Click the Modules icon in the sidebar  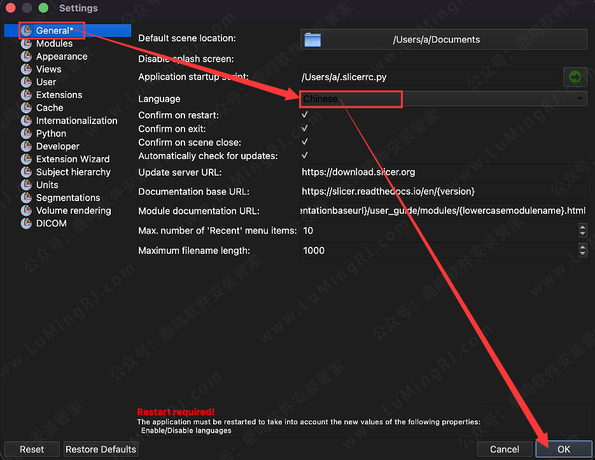(x=26, y=43)
